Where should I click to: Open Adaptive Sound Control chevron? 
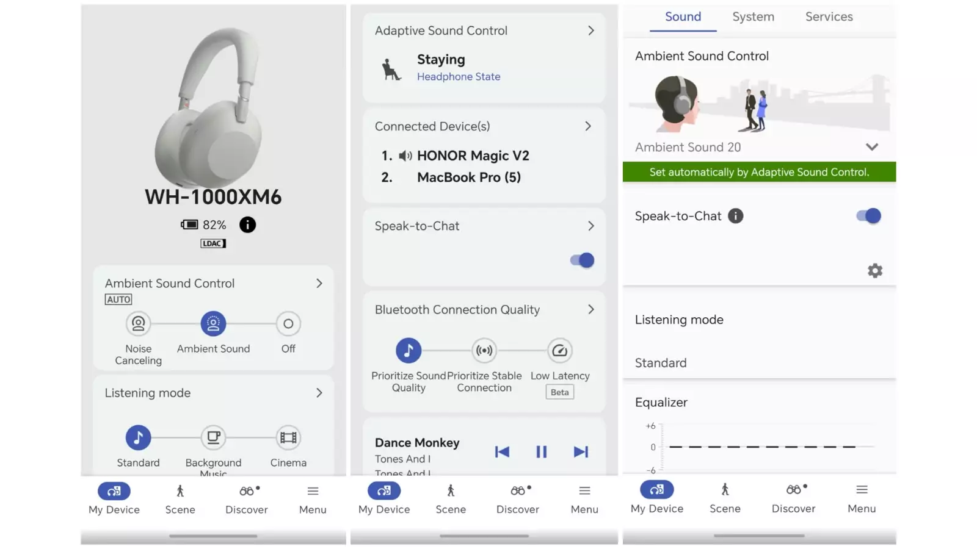pyautogui.click(x=590, y=30)
